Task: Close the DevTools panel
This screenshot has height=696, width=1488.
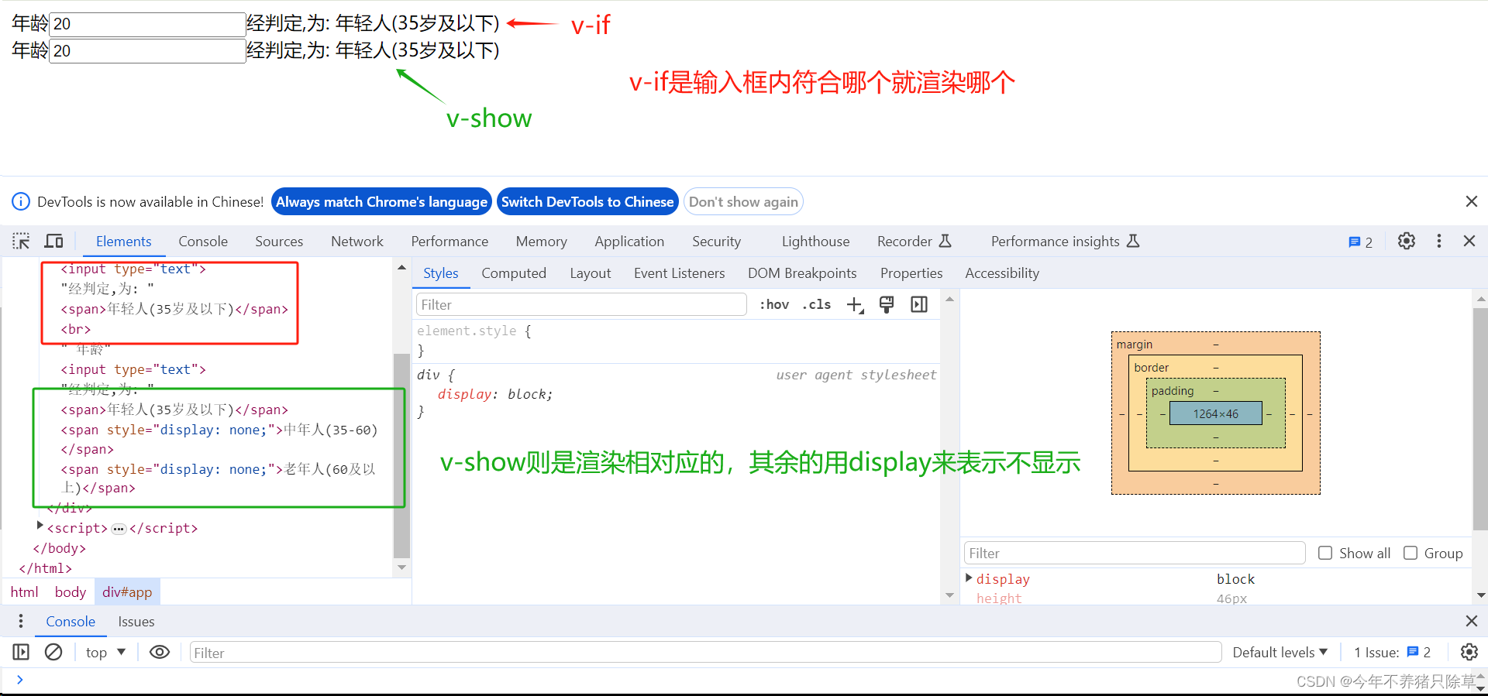Action: pyautogui.click(x=1469, y=242)
